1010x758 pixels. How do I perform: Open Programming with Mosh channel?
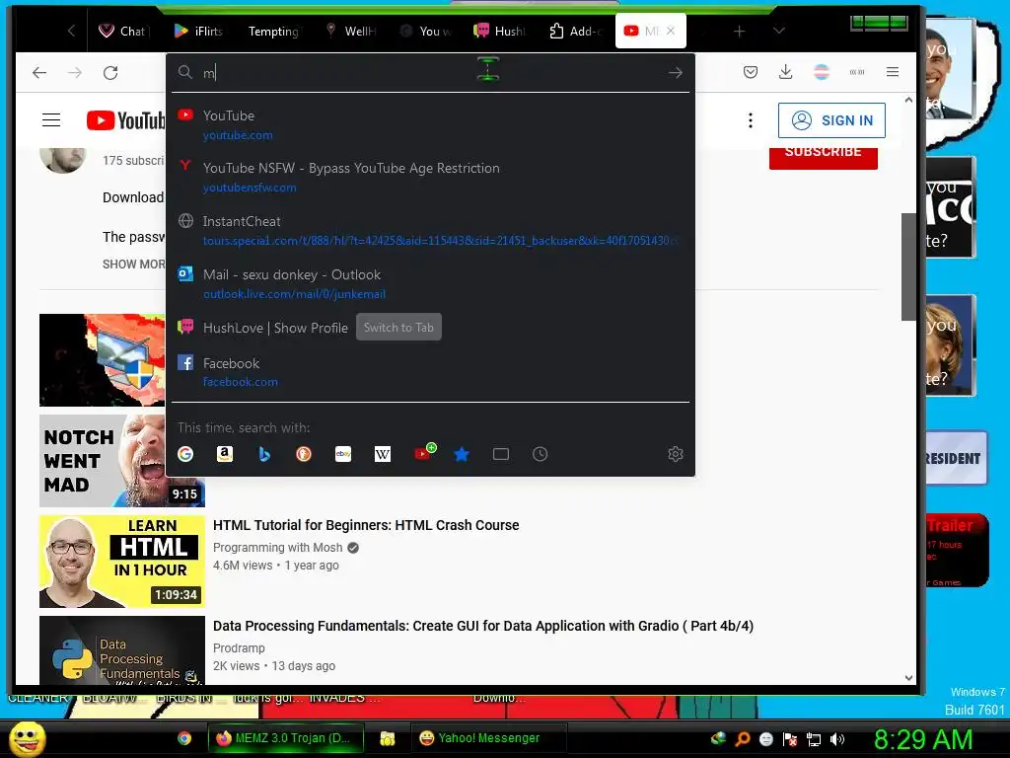coord(277,547)
